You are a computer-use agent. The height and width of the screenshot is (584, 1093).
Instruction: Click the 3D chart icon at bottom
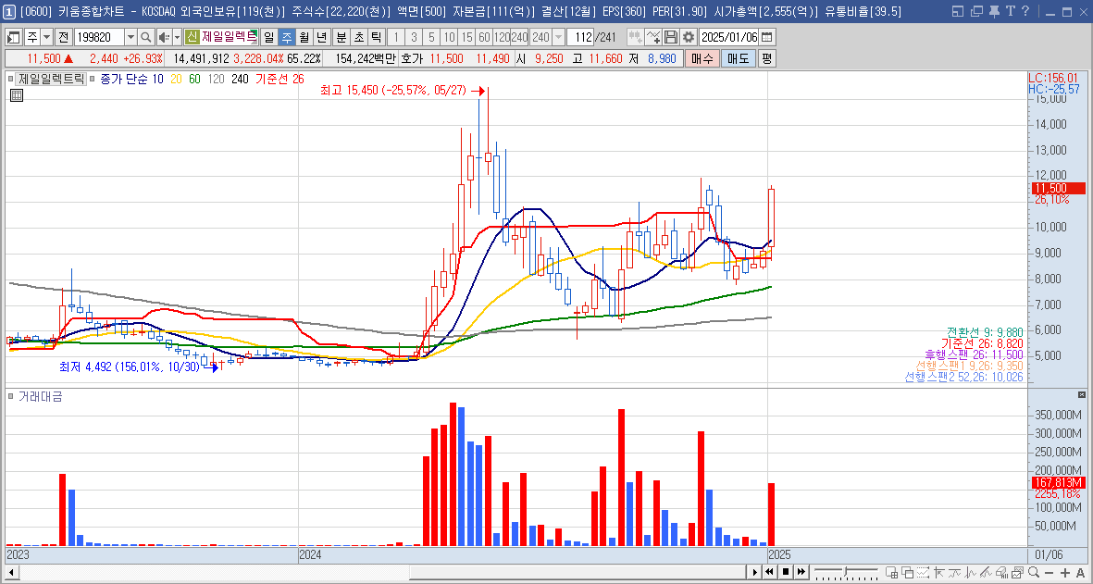click(1001, 572)
